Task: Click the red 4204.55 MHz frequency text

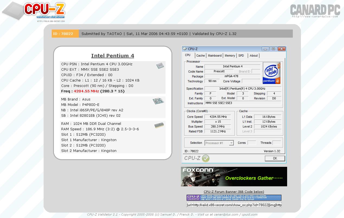Action: [x=86, y=91]
